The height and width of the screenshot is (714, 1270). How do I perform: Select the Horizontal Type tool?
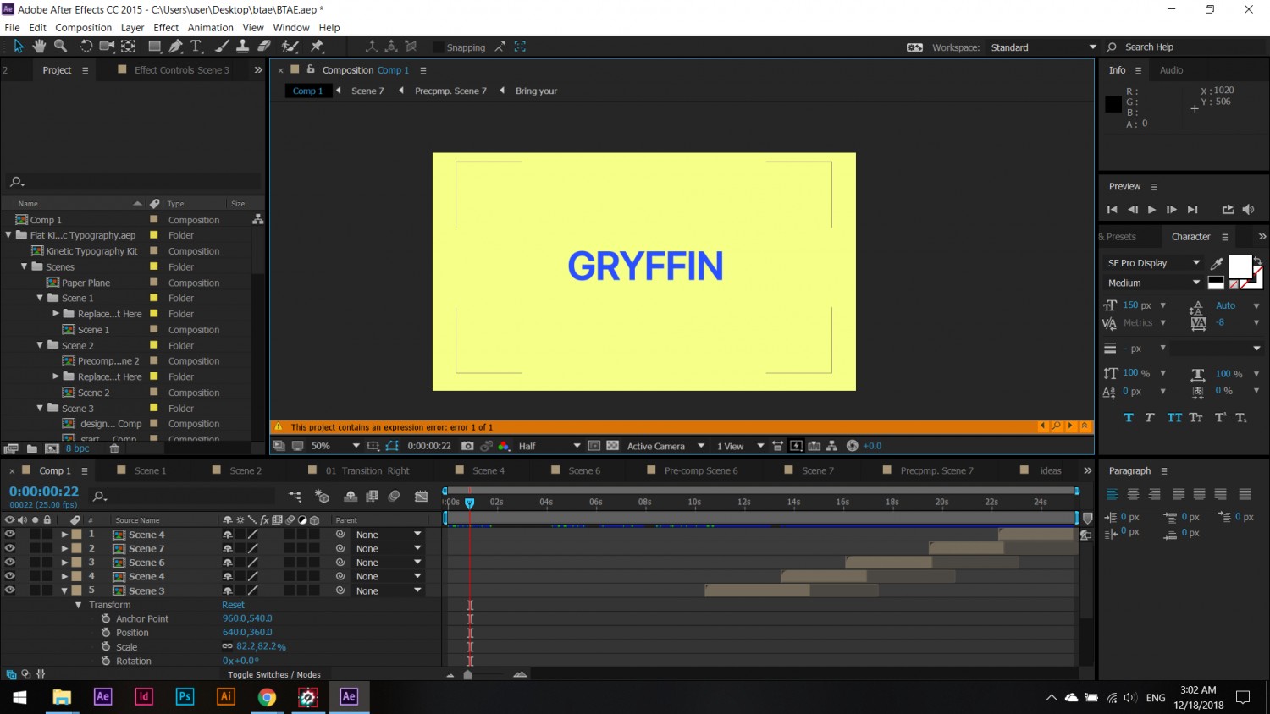click(x=196, y=47)
